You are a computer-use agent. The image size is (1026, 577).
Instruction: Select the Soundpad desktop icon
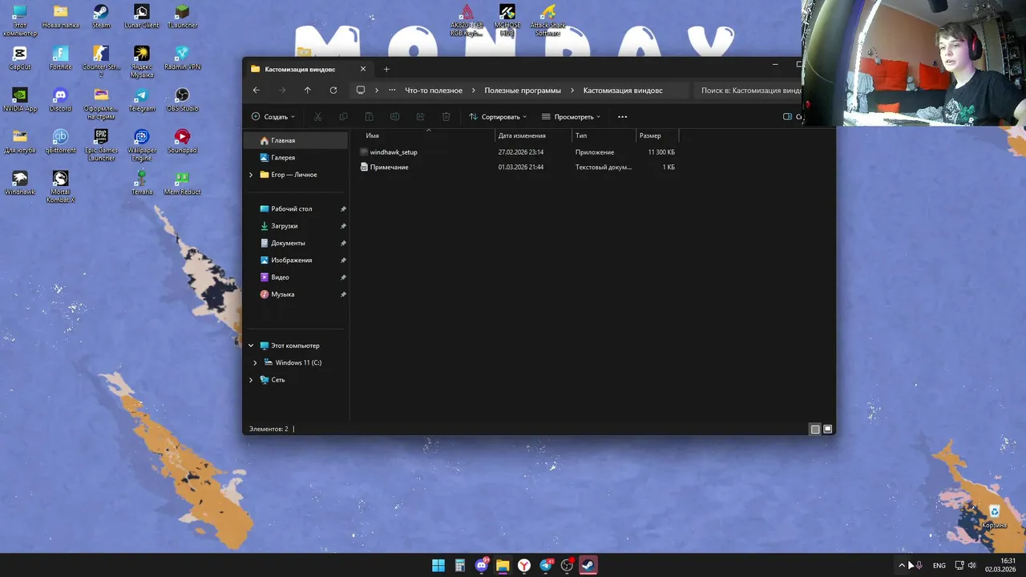[x=183, y=142]
